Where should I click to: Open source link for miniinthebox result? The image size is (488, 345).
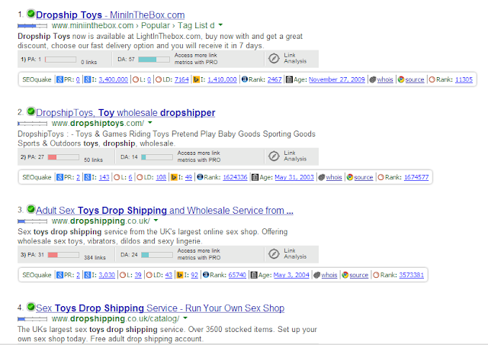[415, 79]
